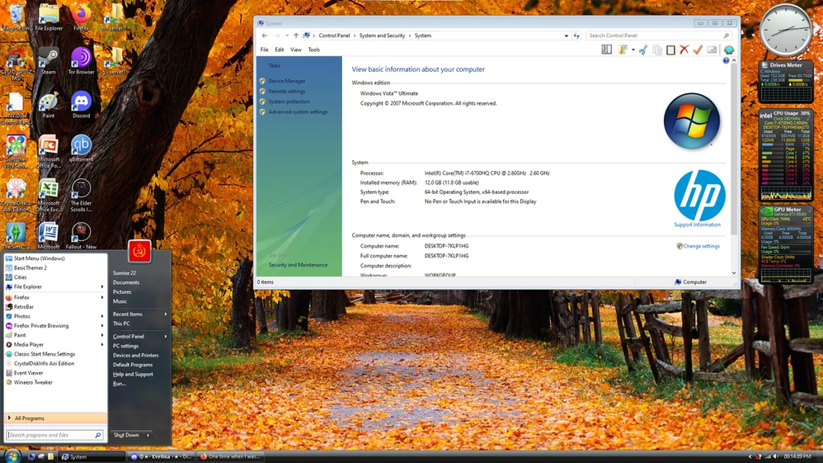
Task: Click the email toolbar icon
Action: point(712,50)
